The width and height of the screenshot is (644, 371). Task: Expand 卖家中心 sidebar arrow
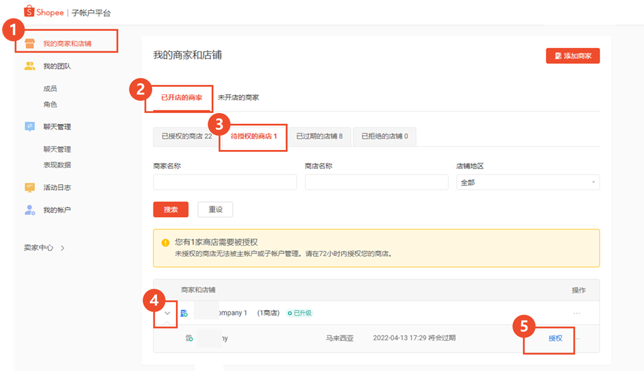(x=62, y=248)
